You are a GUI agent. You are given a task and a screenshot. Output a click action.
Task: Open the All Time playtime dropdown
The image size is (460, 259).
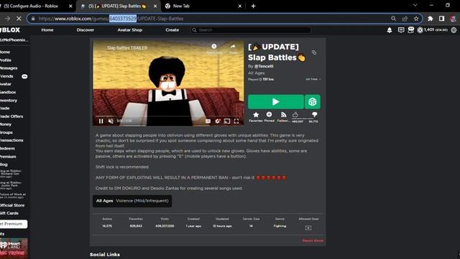pos(313,79)
